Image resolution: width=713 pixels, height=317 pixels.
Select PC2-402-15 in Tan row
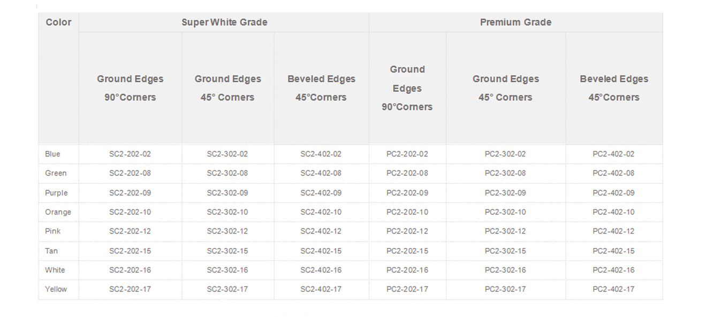click(613, 251)
